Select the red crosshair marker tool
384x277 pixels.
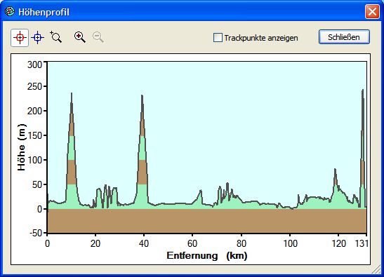pyautogui.click(x=20, y=38)
